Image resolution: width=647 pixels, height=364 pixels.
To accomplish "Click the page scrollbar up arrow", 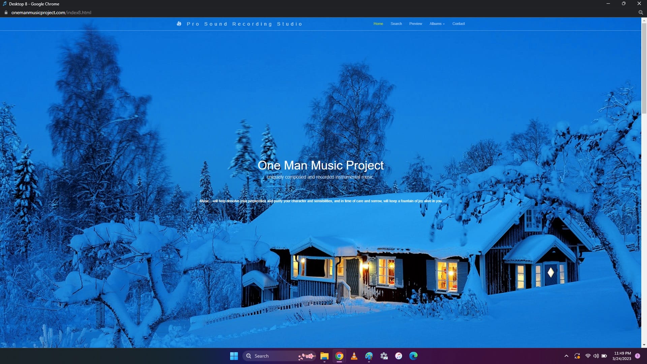I will coord(644,20).
